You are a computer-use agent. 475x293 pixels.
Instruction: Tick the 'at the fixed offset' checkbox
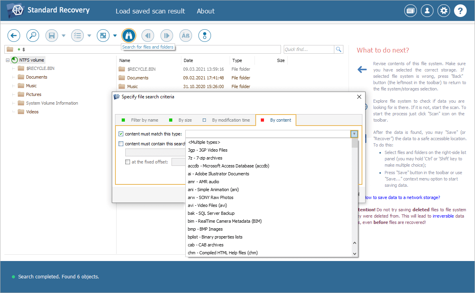(128, 162)
